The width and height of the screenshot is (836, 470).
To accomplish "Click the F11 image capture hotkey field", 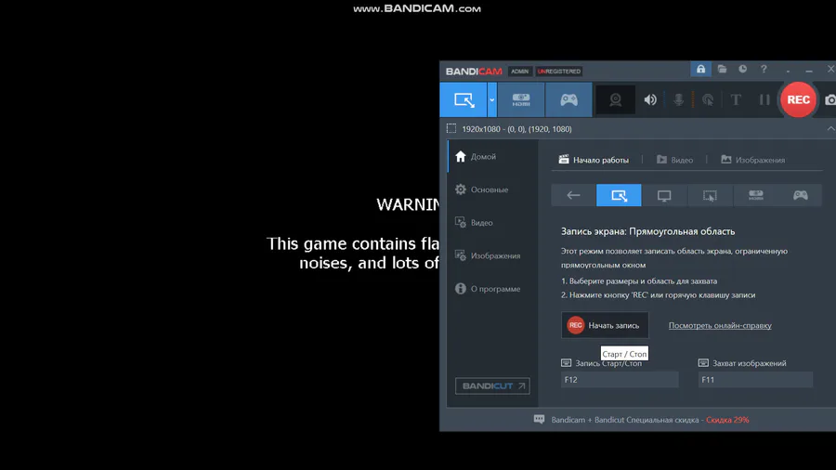I will [x=755, y=379].
